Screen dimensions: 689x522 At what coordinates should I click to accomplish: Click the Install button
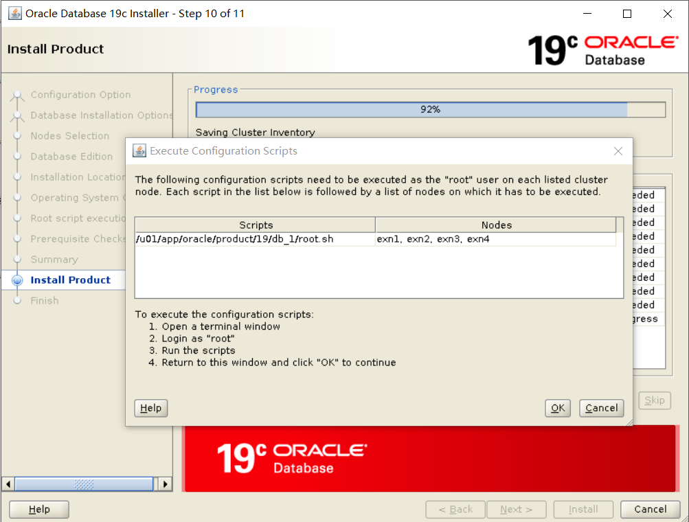[x=583, y=509]
